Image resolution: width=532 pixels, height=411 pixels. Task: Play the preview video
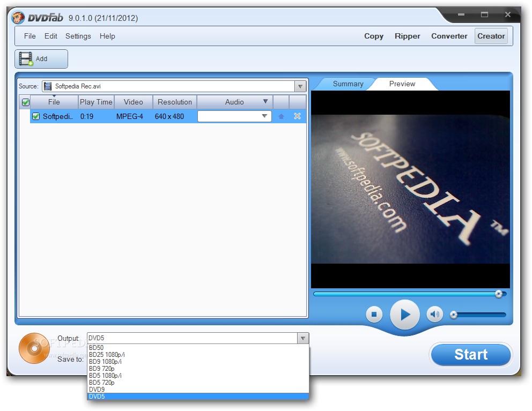[x=404, y=315]
